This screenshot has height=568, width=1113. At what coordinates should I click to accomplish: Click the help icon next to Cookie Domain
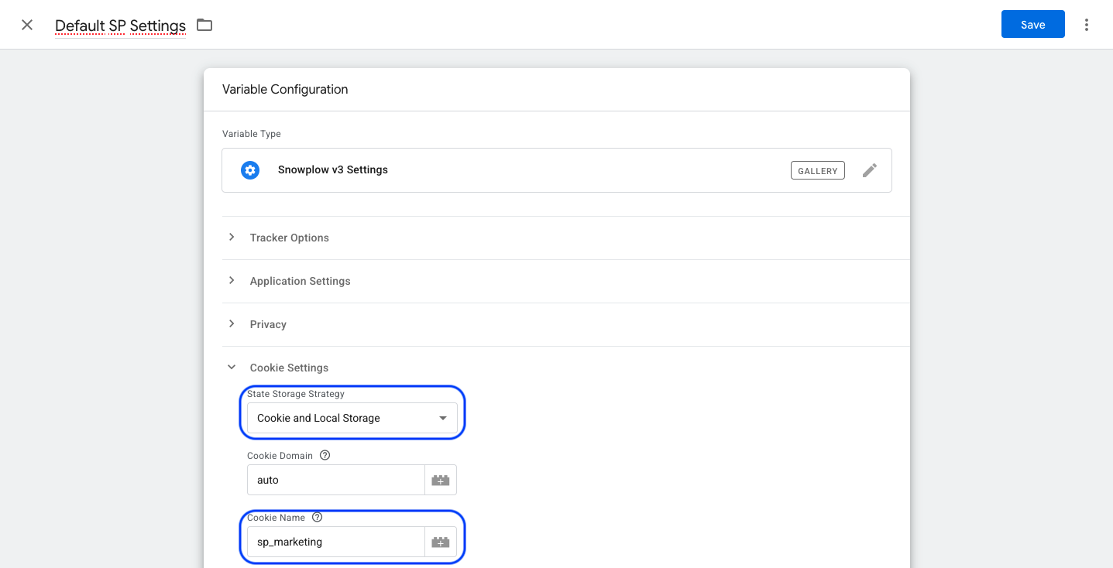(x=325, y=455)
